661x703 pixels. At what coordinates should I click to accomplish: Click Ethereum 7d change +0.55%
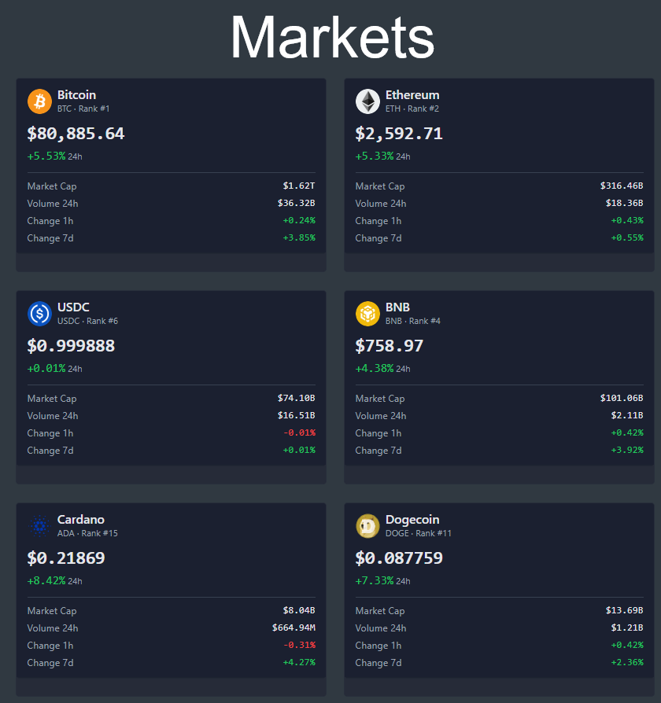[627, 237]
